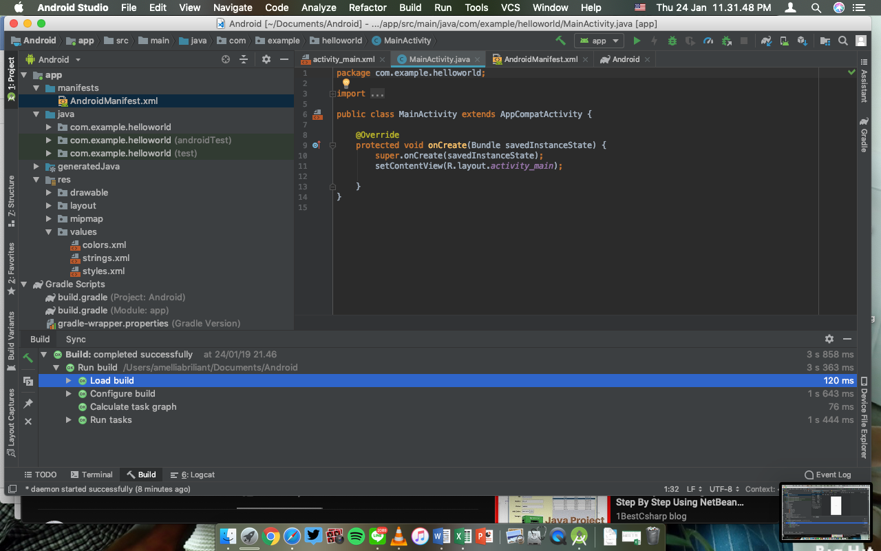Click Toggle view icon in Build panel sidebar
Screen dimensions: 881x551
tap(28, 381)
